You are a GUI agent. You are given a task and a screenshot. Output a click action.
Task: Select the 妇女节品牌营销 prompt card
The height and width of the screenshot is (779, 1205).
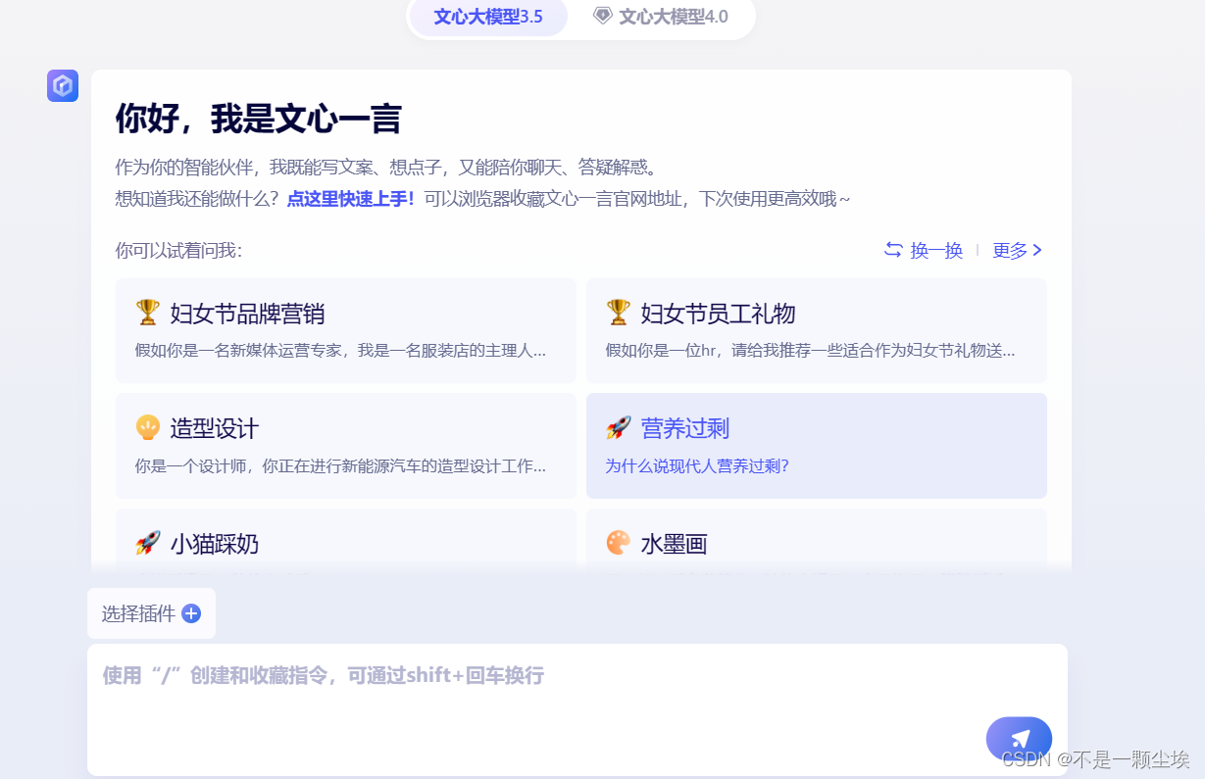pyautogui.click(x=346, y=330)
